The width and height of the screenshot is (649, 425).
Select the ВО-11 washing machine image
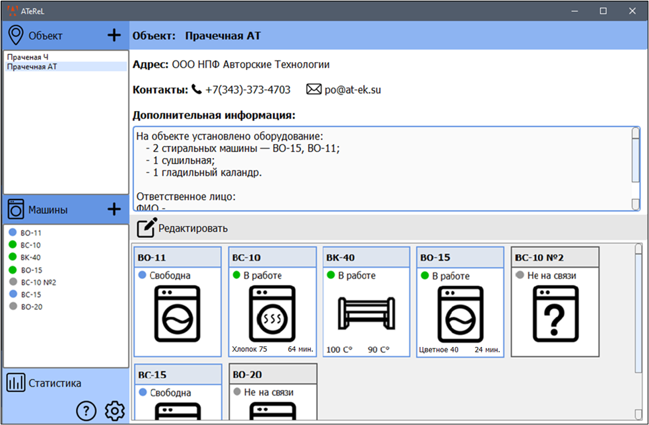pyautogui.click(x=177, y=314)
